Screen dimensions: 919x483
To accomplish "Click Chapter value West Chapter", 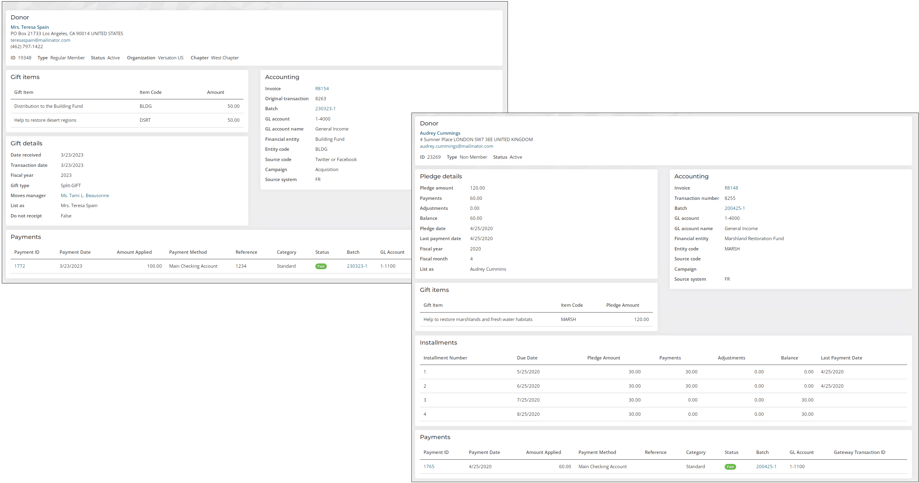I will [x=225, y=58].
